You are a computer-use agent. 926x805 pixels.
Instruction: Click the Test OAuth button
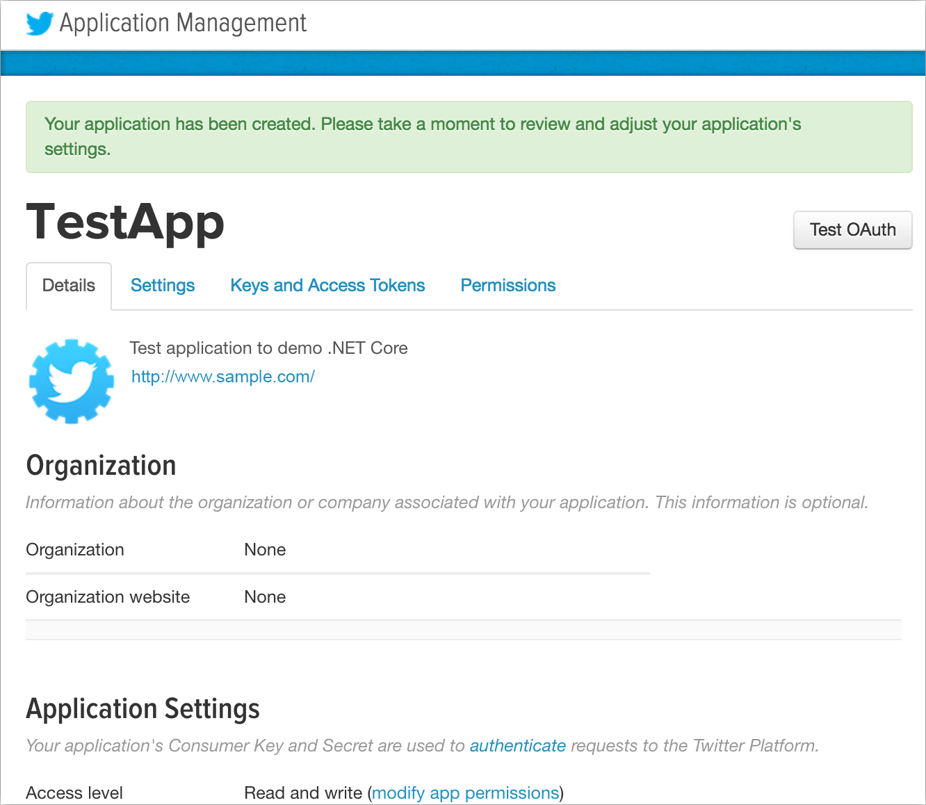(853, 230)
